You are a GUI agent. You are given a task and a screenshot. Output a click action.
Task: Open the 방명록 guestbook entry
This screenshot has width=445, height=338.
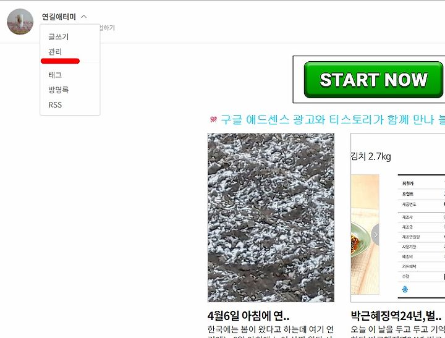[59, 90]
